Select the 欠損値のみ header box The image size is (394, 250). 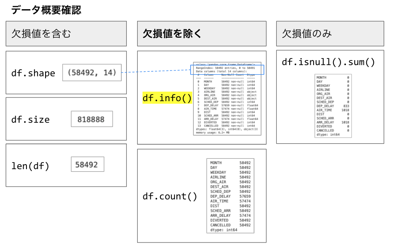coord(330,34)
